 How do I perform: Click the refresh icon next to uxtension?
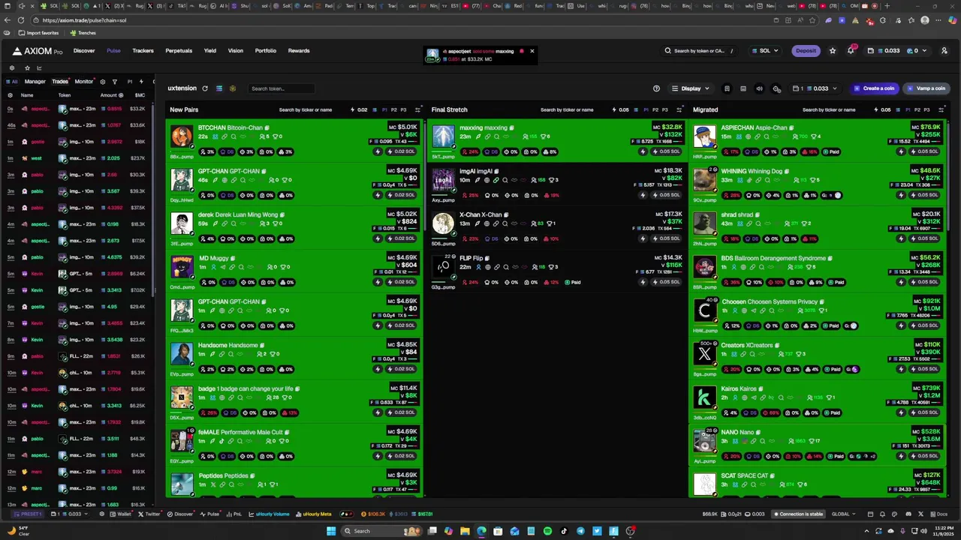coord(204,88)
